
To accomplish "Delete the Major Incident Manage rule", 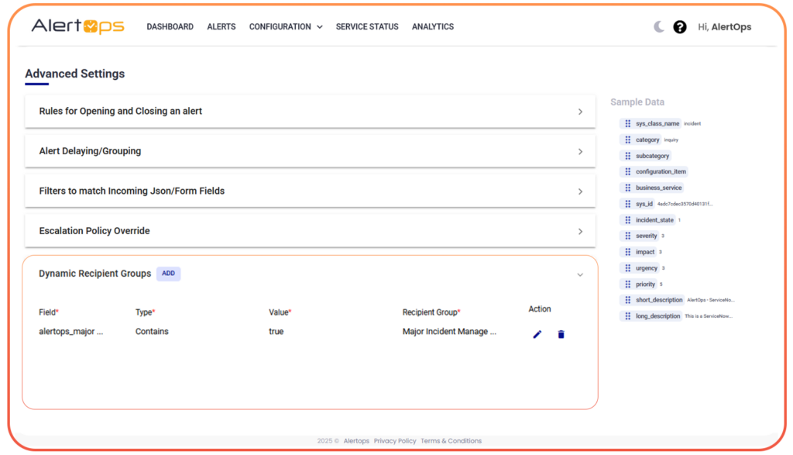I will (x=561, y=334).
